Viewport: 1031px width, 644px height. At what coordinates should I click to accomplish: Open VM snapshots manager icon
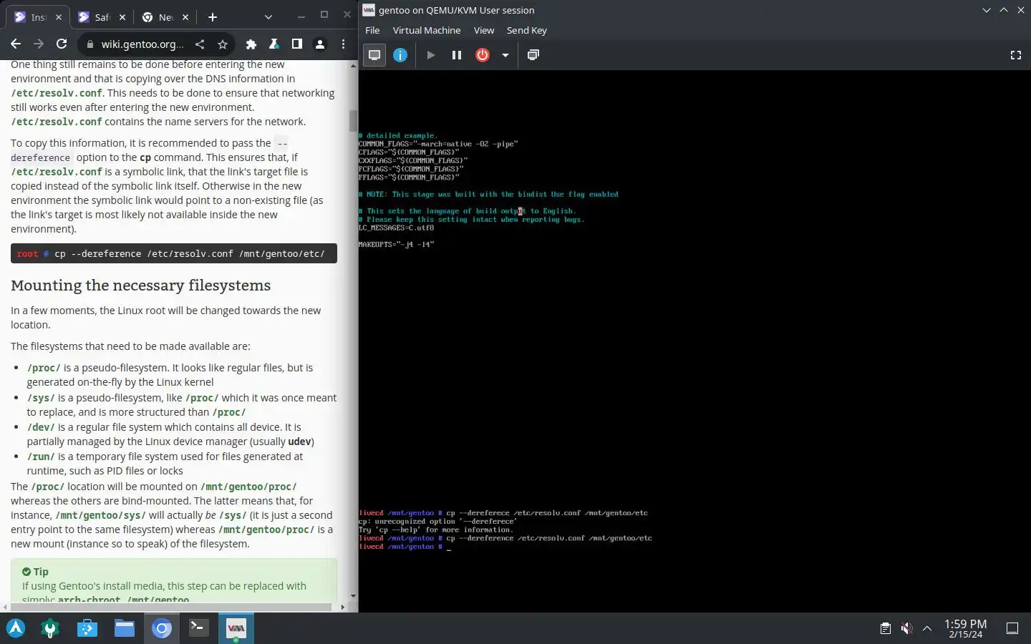533,55
